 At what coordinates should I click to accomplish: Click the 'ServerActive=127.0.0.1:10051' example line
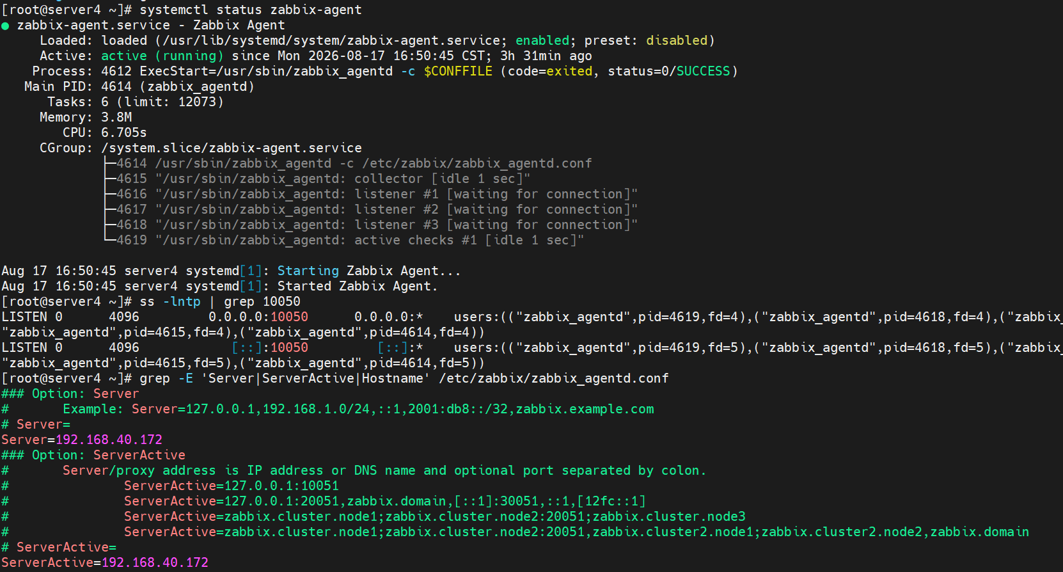coord(232,486)
